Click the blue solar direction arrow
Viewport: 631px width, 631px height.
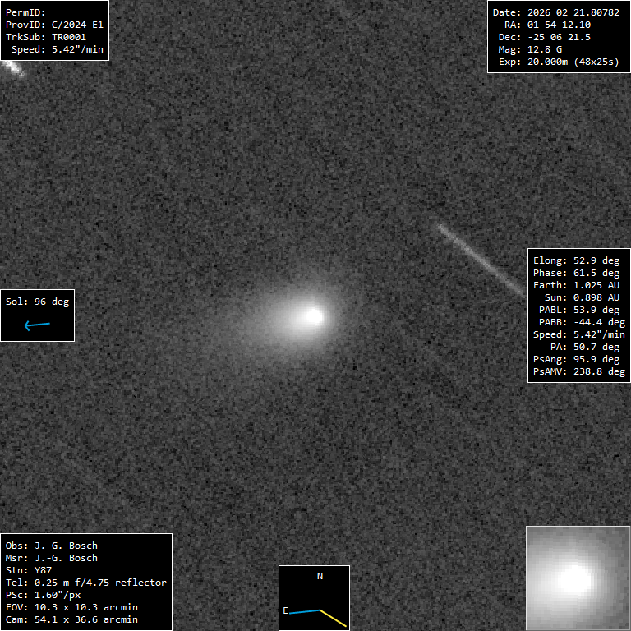37,325
